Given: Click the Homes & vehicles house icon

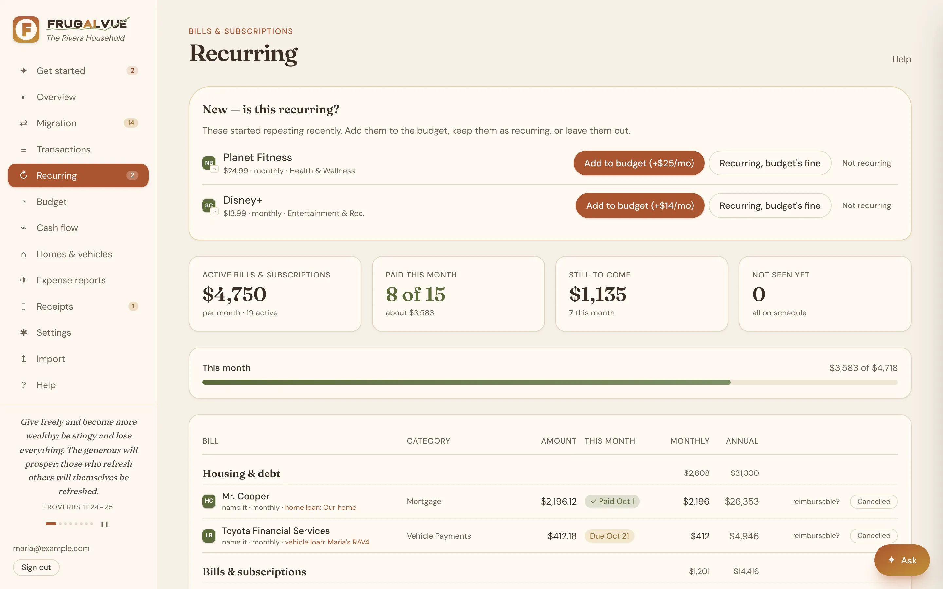Looking at the screenshot, I should [23, 254].
